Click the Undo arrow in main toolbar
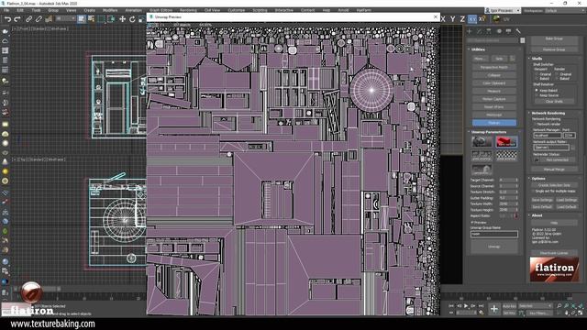 [7, 19]
